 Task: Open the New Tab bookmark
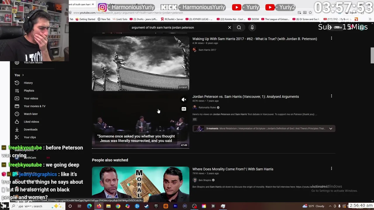104,19
